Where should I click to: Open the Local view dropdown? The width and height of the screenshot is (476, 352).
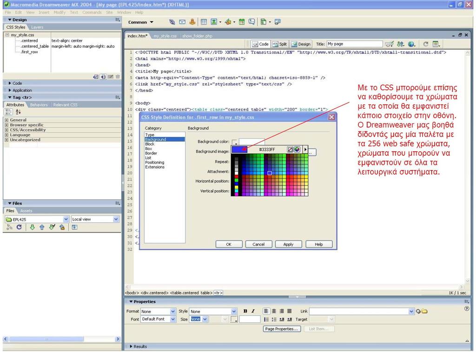click(116, 219)
